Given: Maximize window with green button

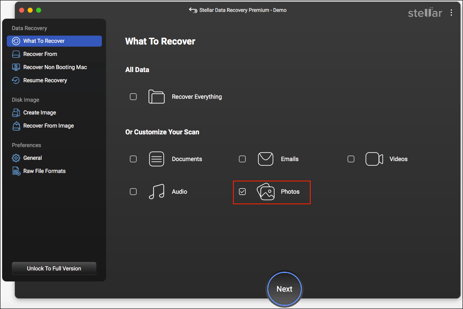Looking at the screenshot, I should [x=38, y=10].
